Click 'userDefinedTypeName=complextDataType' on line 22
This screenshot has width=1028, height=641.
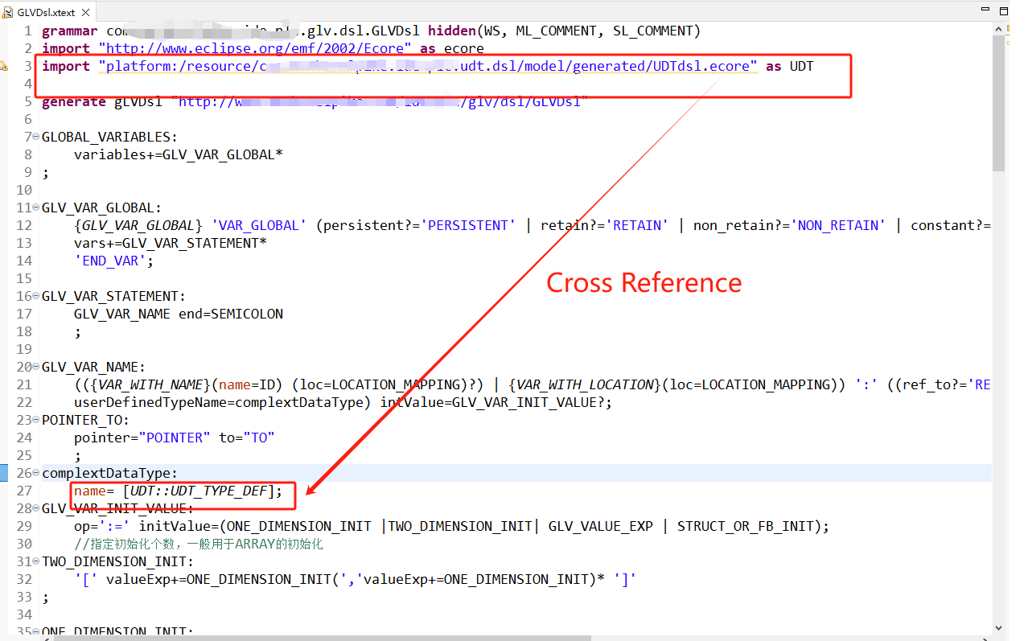click(x=219, y=402)
